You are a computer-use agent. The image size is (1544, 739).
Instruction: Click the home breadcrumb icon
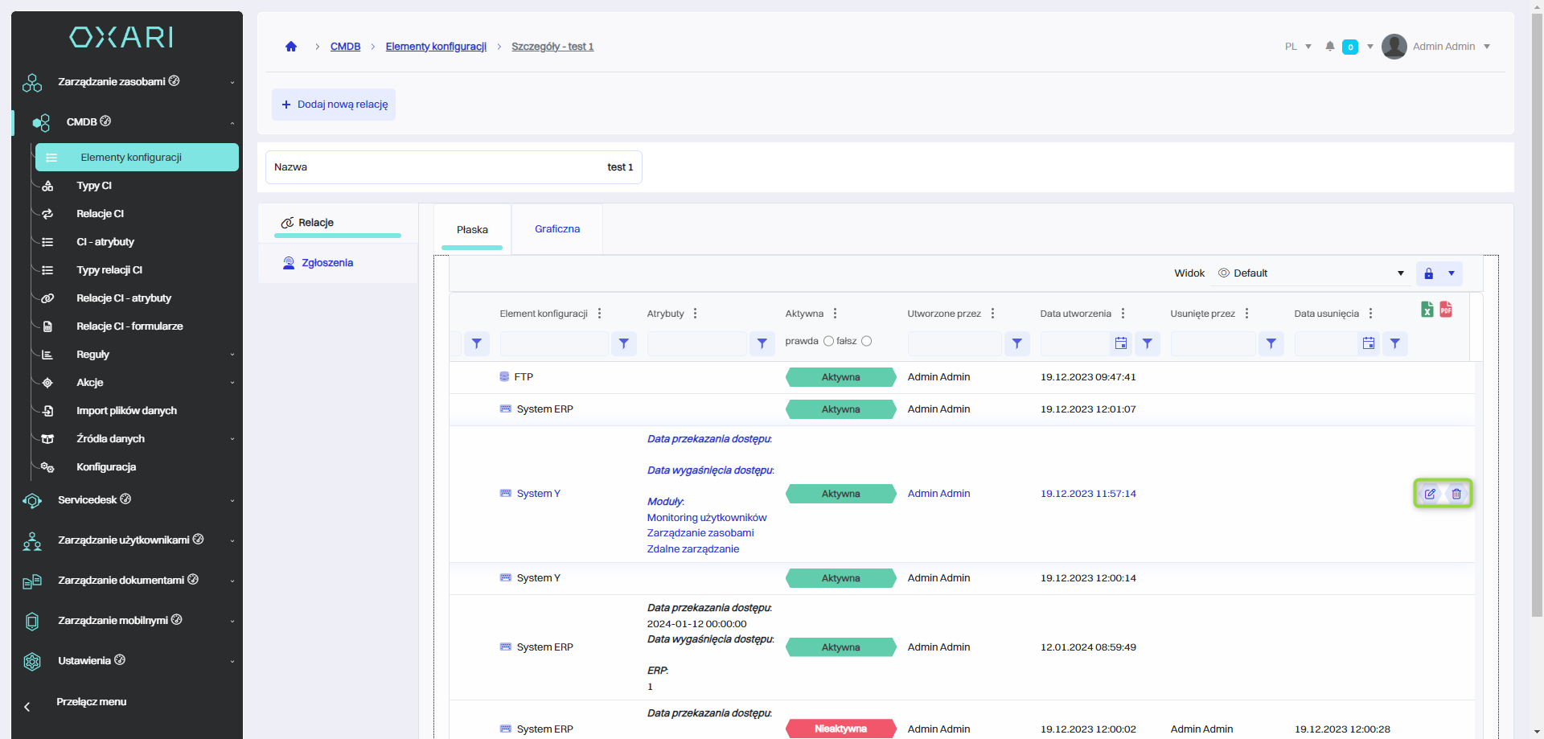coord(291,47)
